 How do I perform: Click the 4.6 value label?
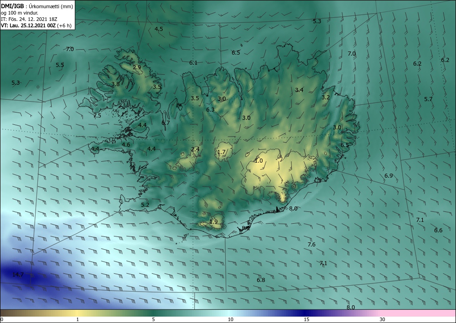(126, 145)
